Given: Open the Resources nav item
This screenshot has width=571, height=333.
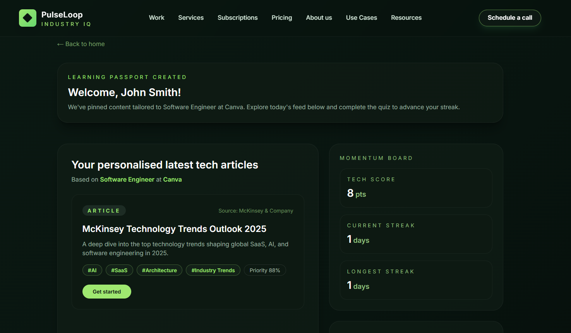Looking at the screenshot, I should (x=406, y=18).
